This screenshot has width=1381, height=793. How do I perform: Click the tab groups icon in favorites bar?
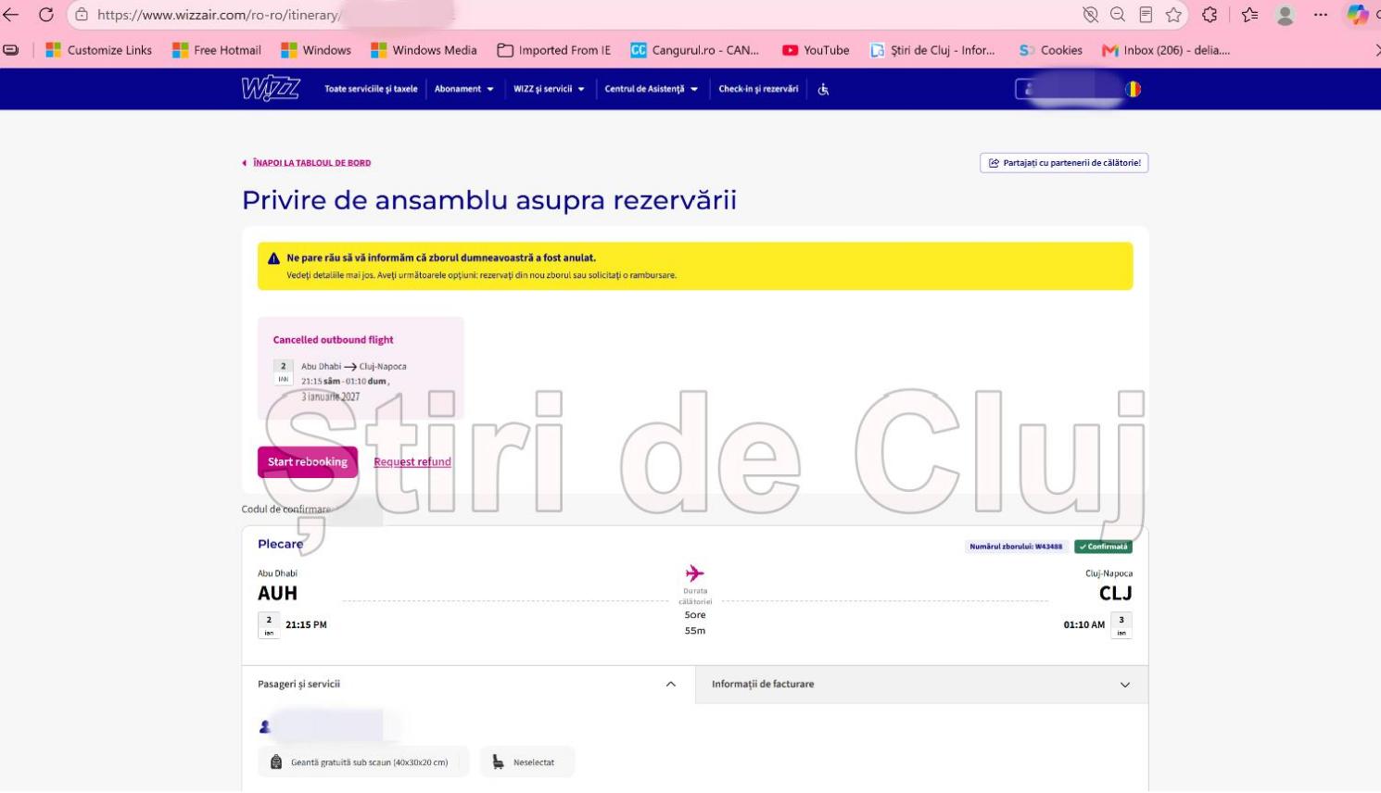tap(11, 50)
